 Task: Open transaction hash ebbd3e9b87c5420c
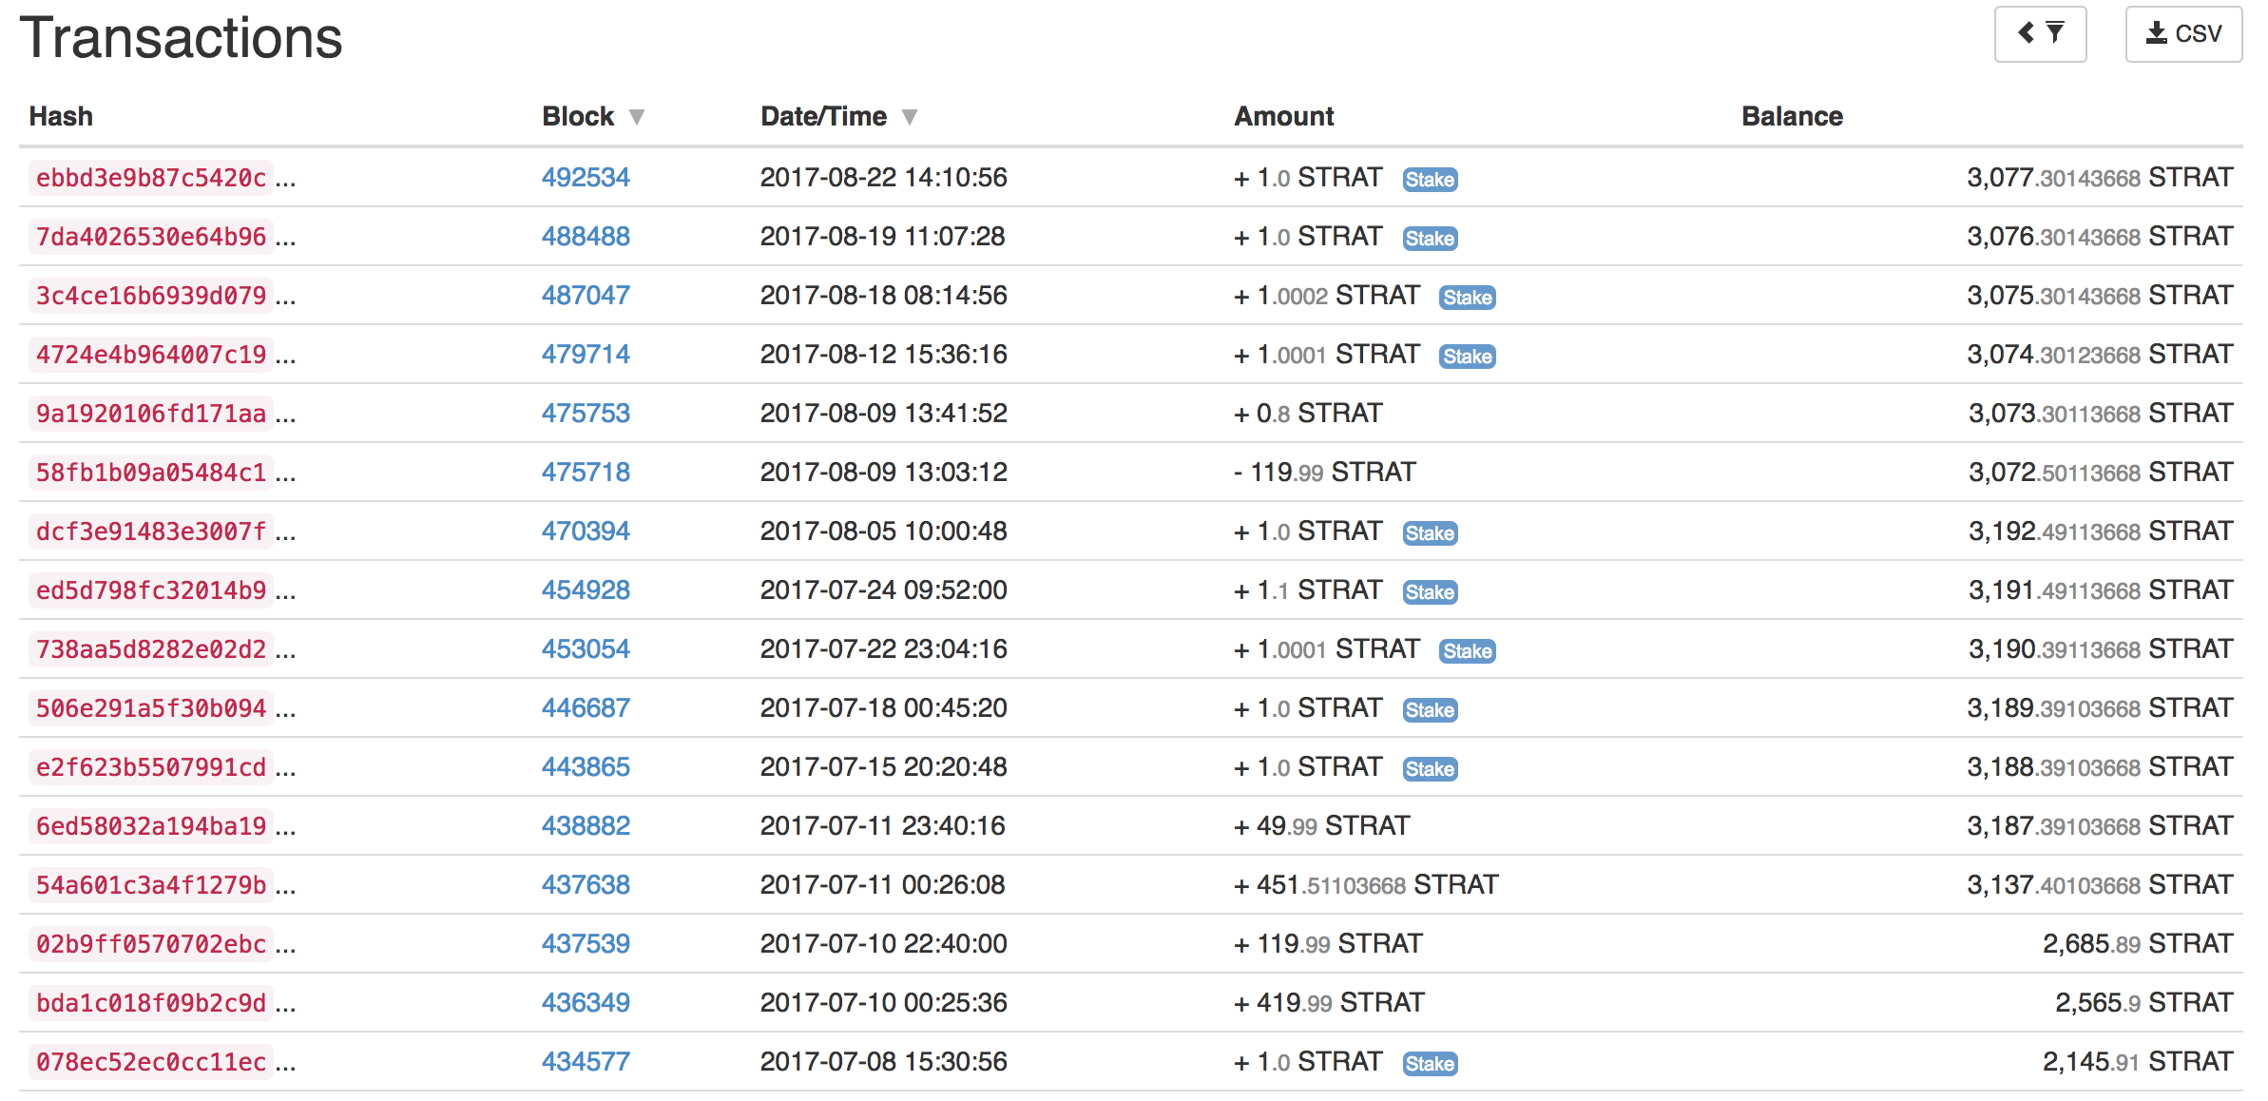click(x=151, y=178)
